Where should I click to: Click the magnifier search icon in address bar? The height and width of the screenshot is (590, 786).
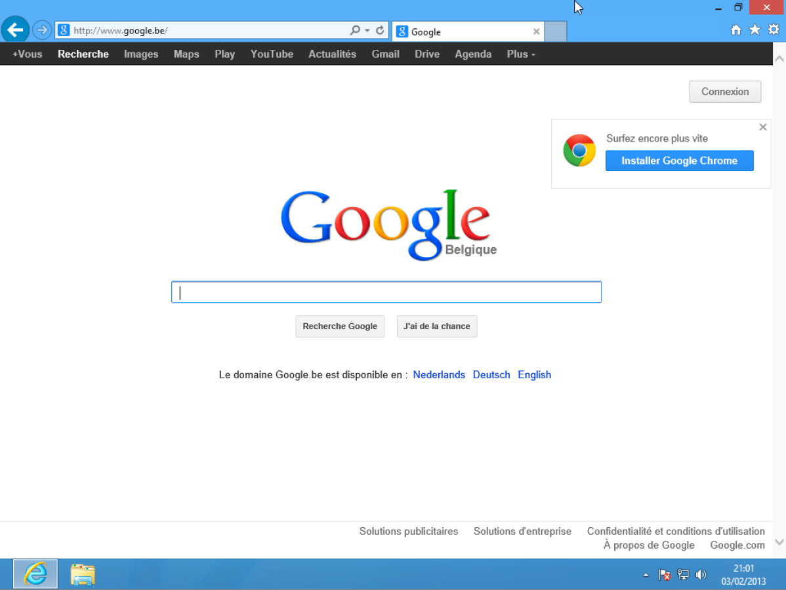click(355, 30)
